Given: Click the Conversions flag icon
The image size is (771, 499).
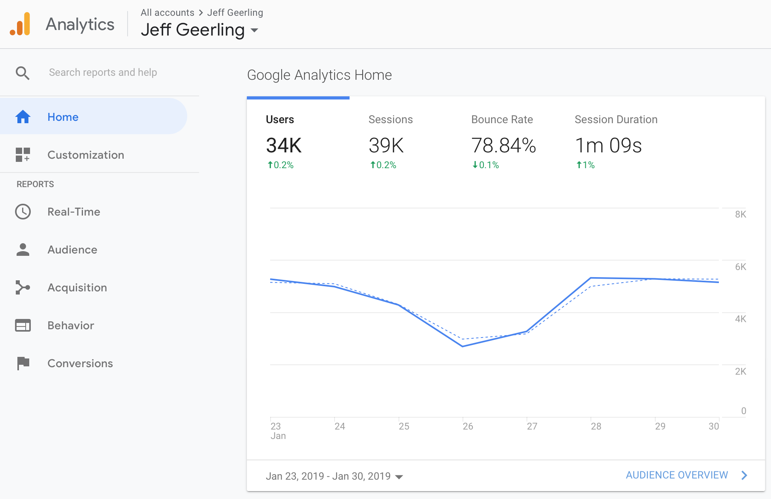Looking at the screenshot, I should [23, 363].
